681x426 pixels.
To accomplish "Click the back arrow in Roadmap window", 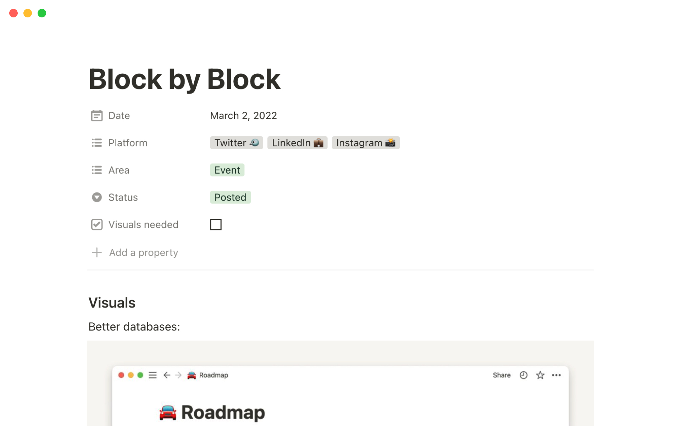I will pyautogui.click(x=167, y=375).
